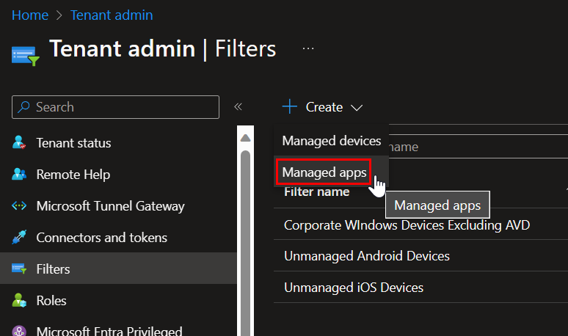
Task: Open the Home breadcrumb link
Action: [29, 15]
